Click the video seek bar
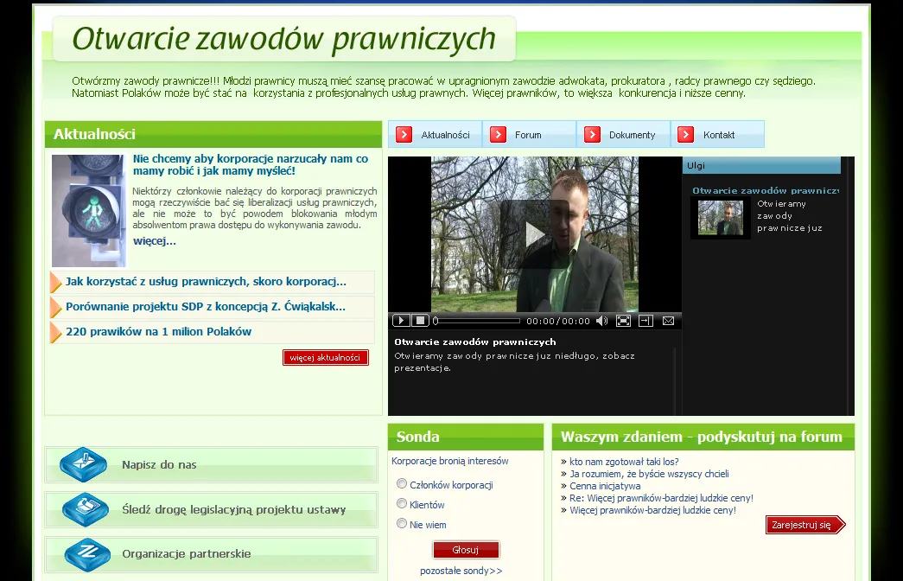Viewport: 903px width, 581px height. (x=477, y=321)
